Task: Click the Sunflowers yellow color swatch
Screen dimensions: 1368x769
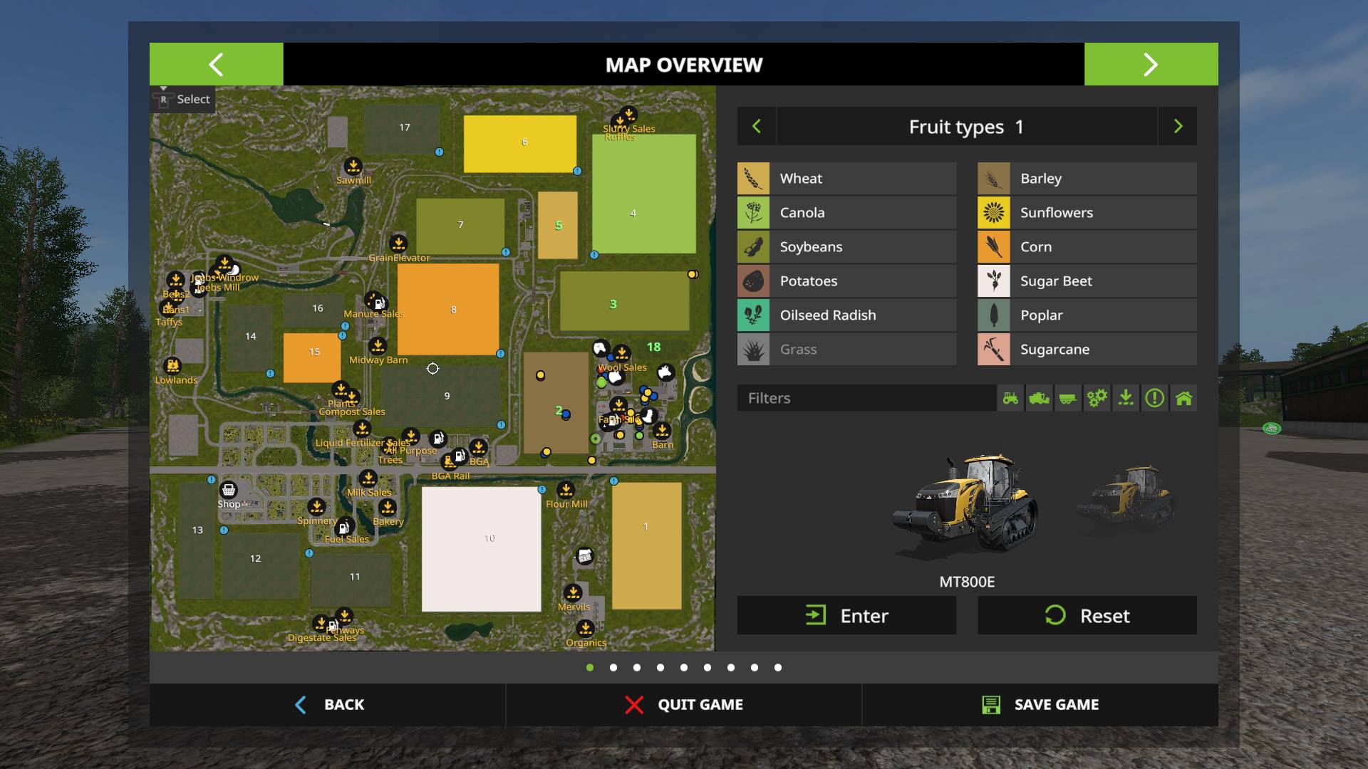Action: click(993, 213)
